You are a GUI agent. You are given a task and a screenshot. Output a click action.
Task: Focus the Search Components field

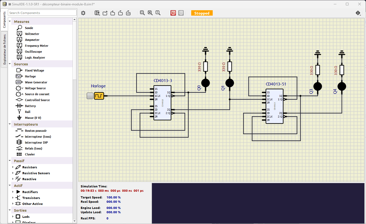pos(42,13)
